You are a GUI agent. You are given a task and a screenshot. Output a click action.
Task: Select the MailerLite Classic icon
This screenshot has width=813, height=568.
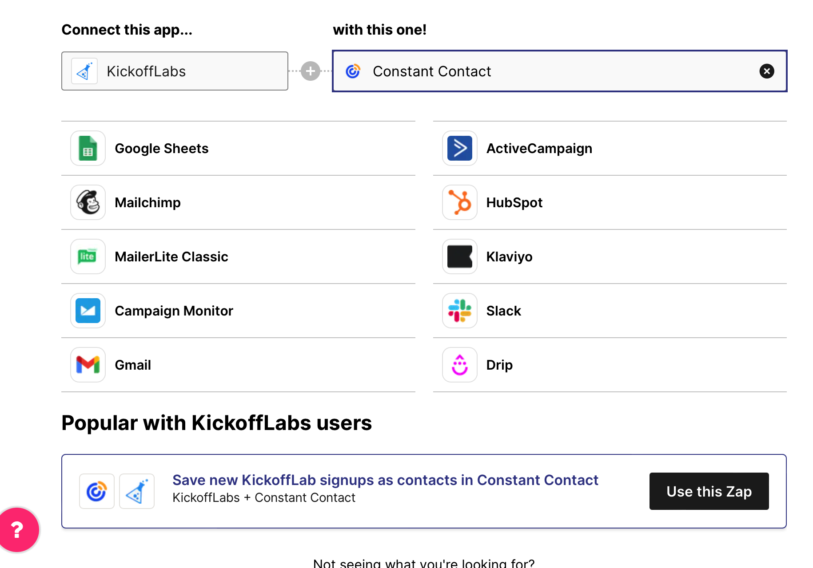pyautogui.click(x=88, y=256)
